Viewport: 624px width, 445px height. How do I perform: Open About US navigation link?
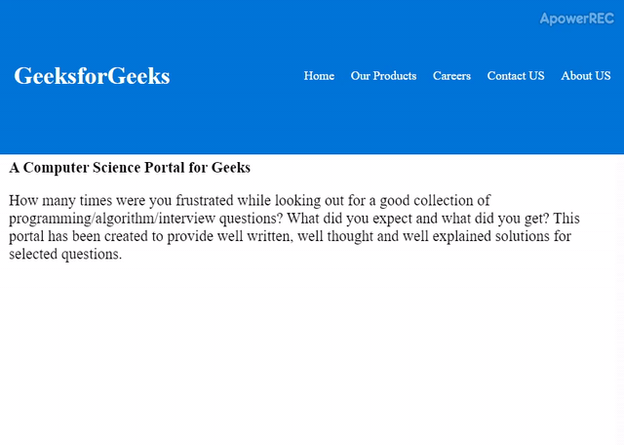(585, 76)
